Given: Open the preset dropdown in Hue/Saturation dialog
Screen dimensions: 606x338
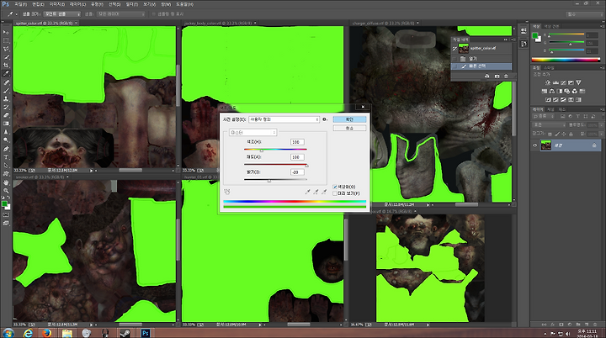Looking at the screenshot, I should pos(284,119).
